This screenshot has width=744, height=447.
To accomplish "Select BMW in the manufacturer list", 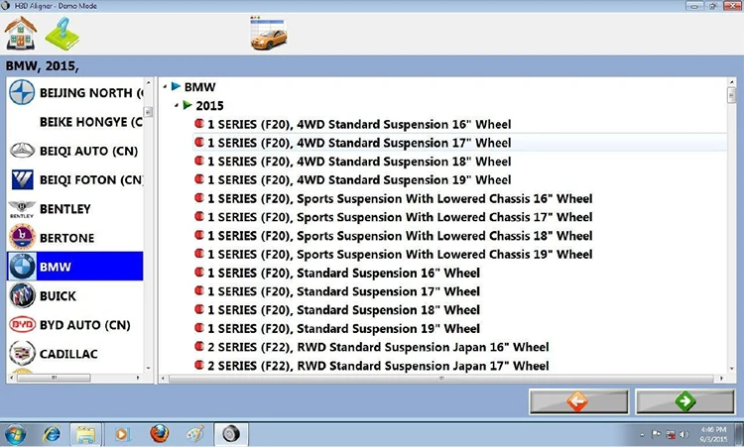I will tap(74, 268).
